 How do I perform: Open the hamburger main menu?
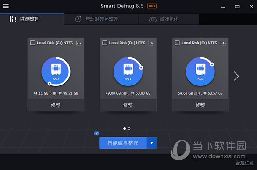[6, 6]
